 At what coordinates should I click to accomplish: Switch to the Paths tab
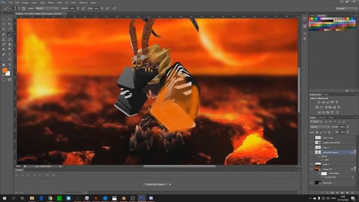[x=331, y=117]
